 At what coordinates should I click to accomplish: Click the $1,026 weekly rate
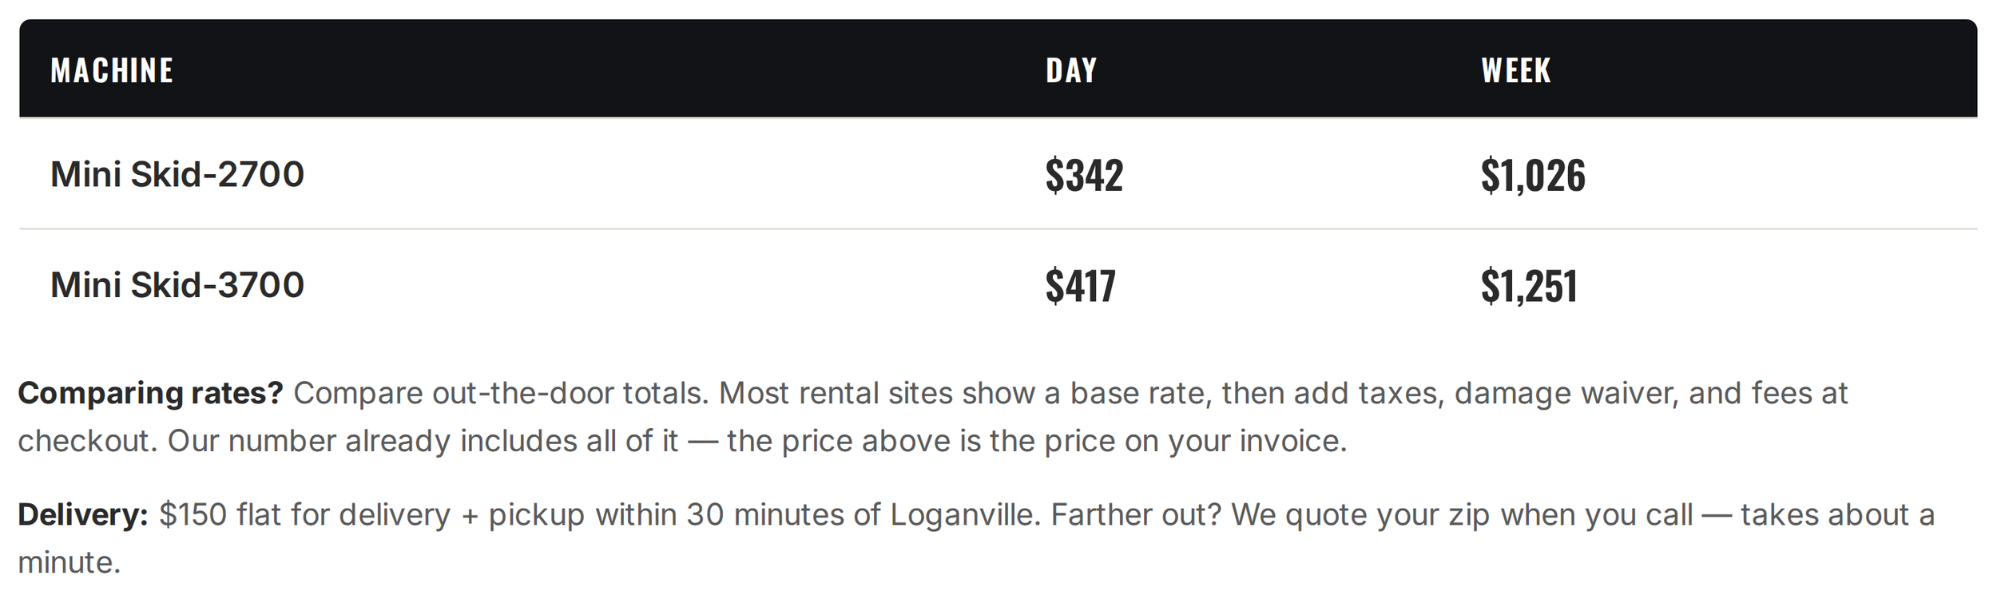pos(1533,175)
